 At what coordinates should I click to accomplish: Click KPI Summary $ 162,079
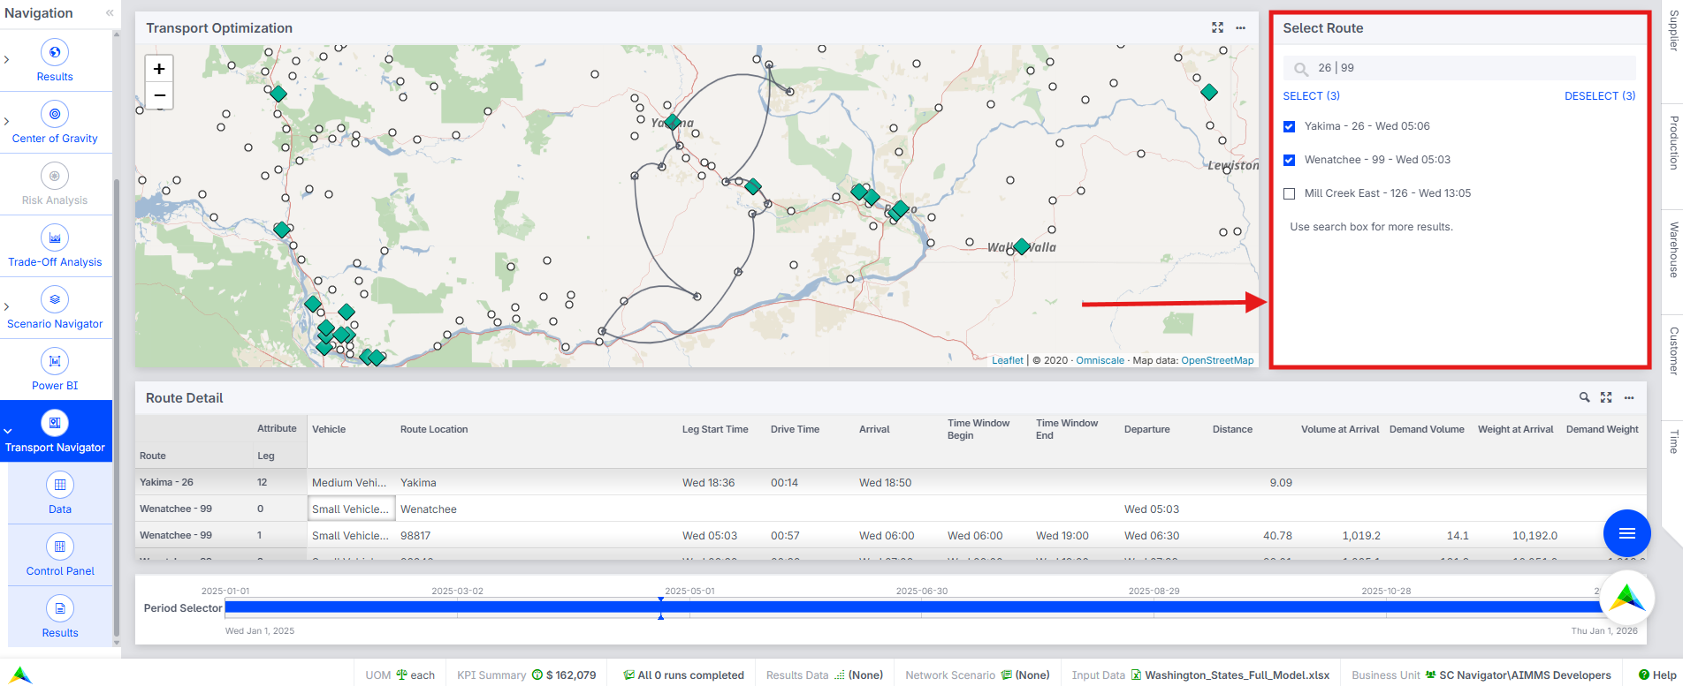(527, 675)
